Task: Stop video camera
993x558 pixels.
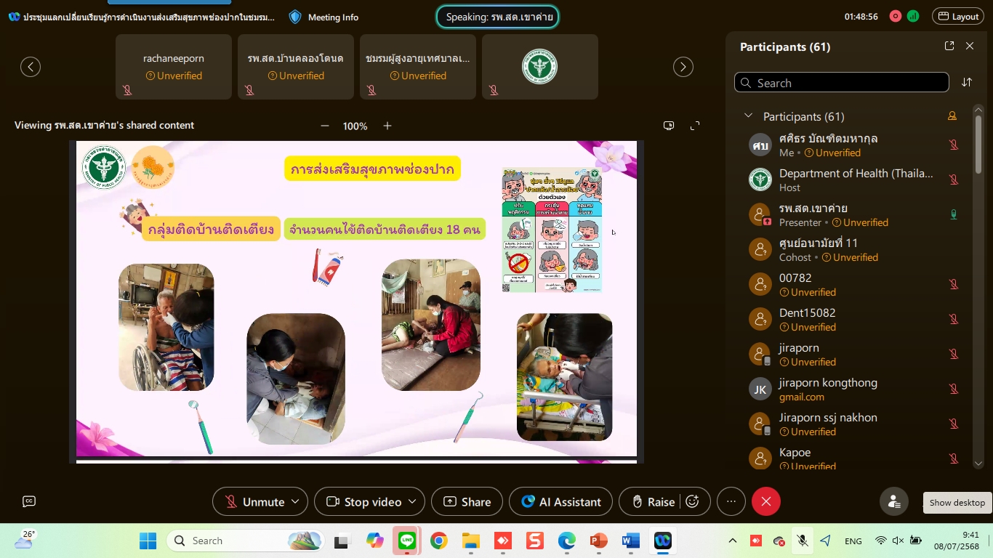Action: pyautogui.click(x=363, y=501)
